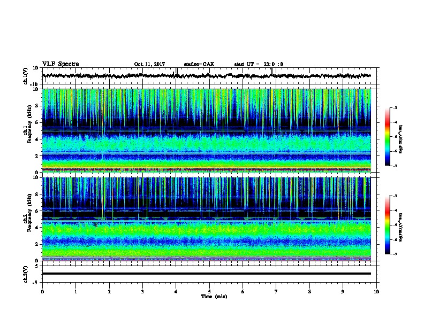
Task: Click the log(PSD) label beside ch.2 color bar
Action: point(401,227)
